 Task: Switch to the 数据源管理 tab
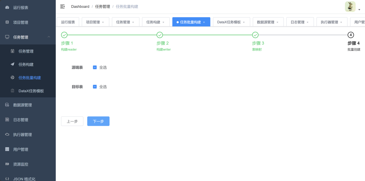point(266,22)
